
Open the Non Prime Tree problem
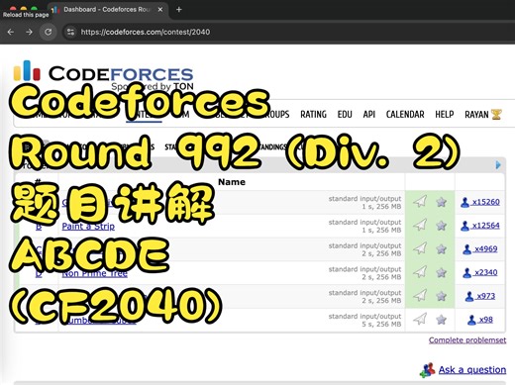(95, 273)
